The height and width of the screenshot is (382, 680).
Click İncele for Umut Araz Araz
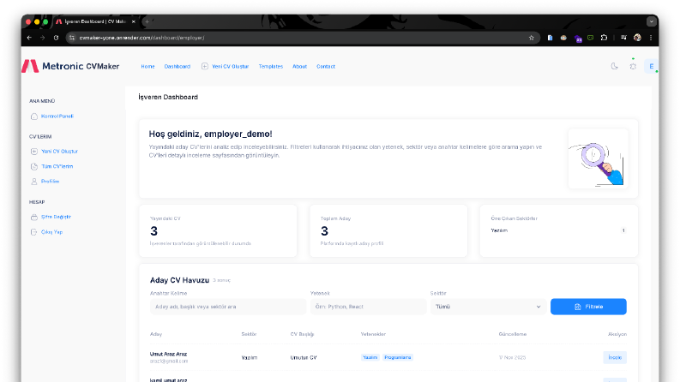(x=615, y=357)
